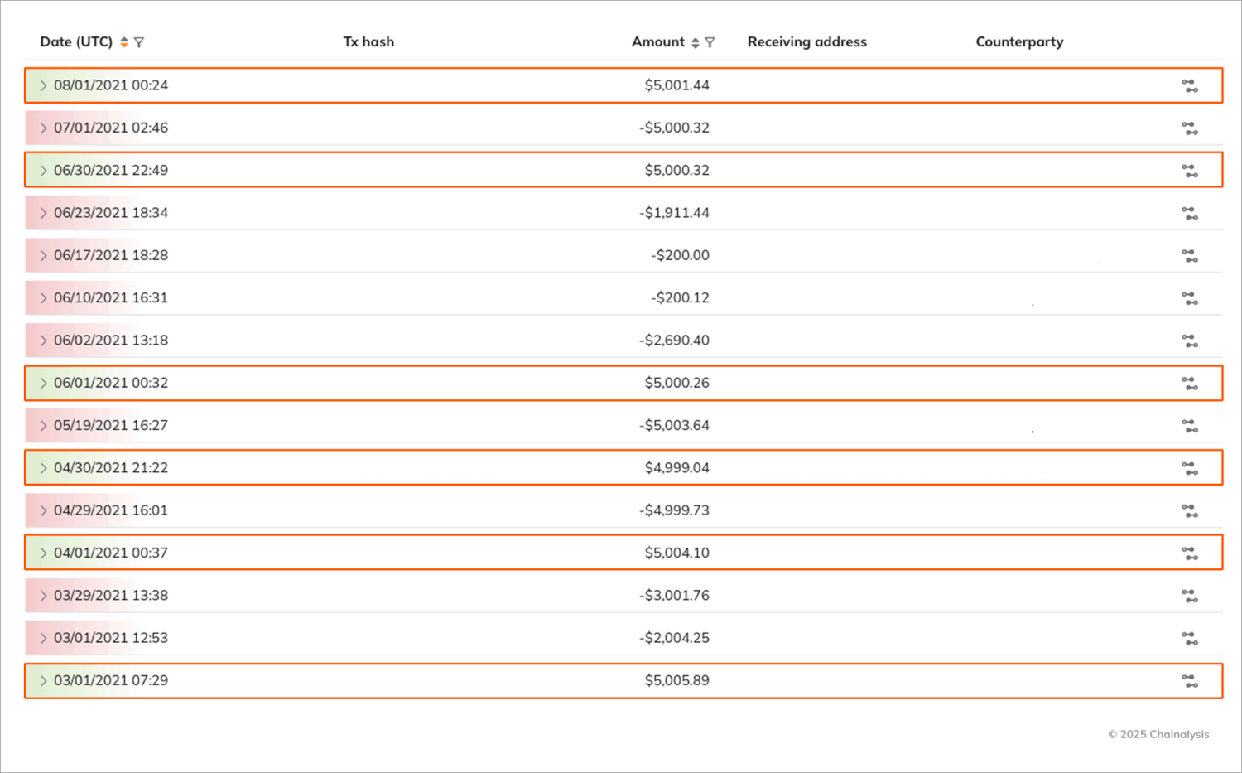Click the Counterparty column header
Viewport: 1242px width, 773px height.
point(1019,41)
